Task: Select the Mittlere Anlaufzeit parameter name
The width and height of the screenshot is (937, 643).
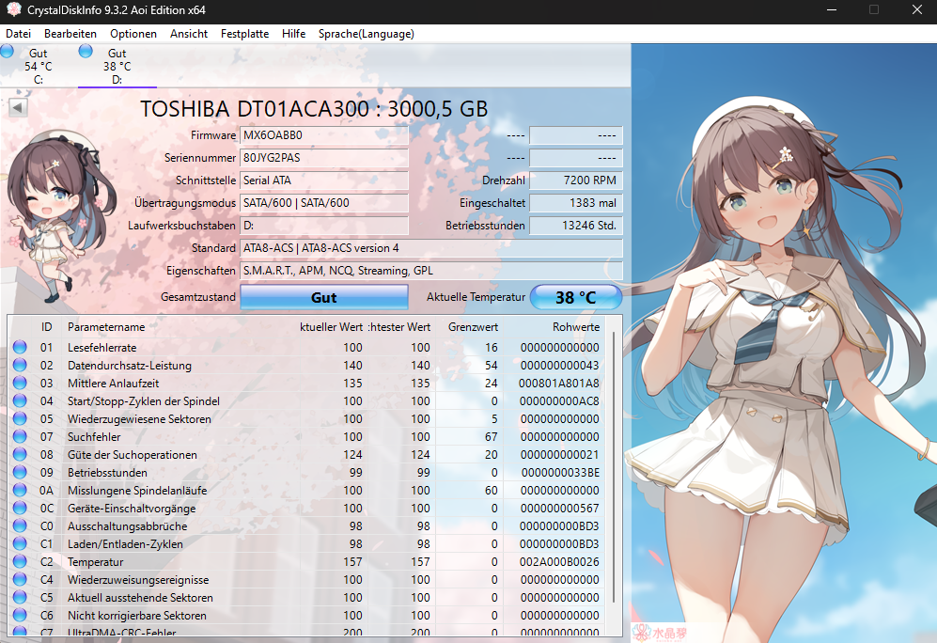Action: 114,383
